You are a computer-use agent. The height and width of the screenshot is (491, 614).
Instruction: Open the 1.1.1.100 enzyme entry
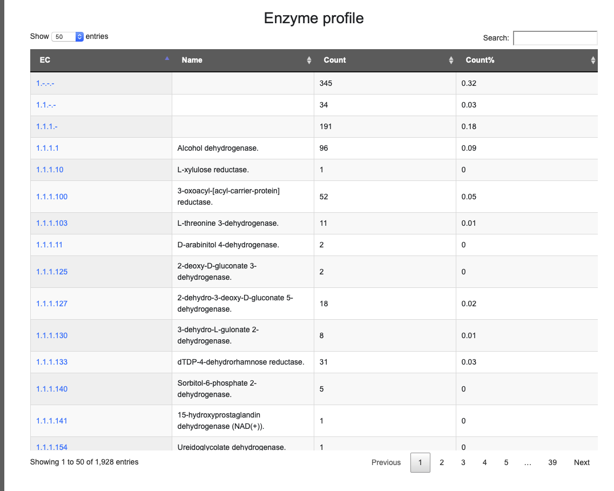(x=51, y=197)
